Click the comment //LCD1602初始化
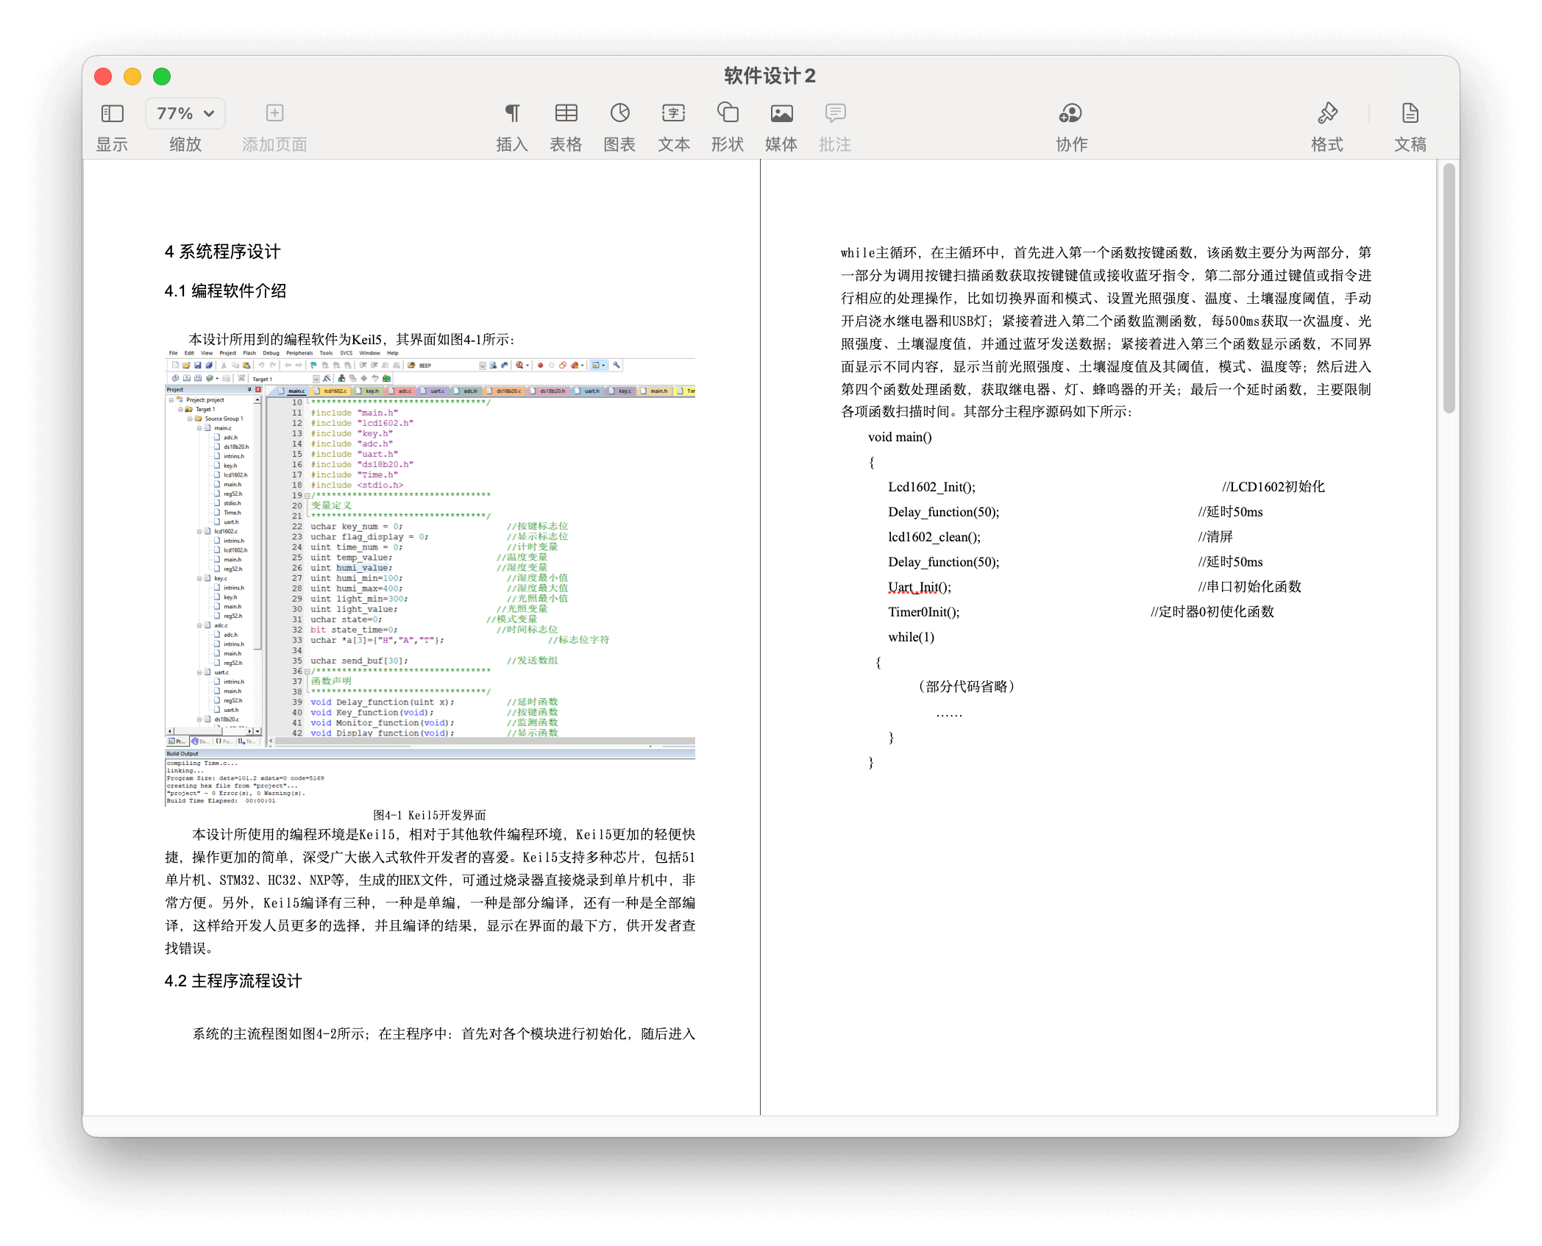 pos(1273,487)
